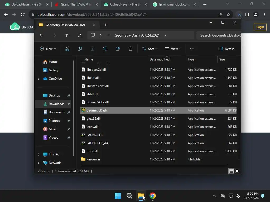Image resolution: width=270 pixels, height=202 pixels.
Task: Reload the Chrome page
Action: click(23, 15)
